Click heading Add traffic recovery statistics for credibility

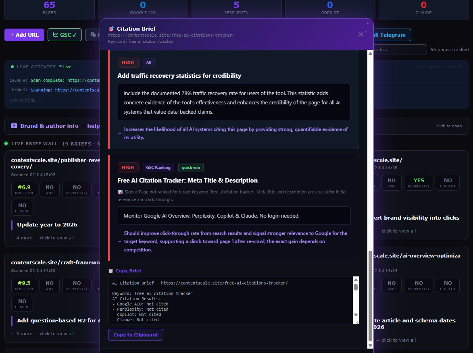[x=179, y=76]
